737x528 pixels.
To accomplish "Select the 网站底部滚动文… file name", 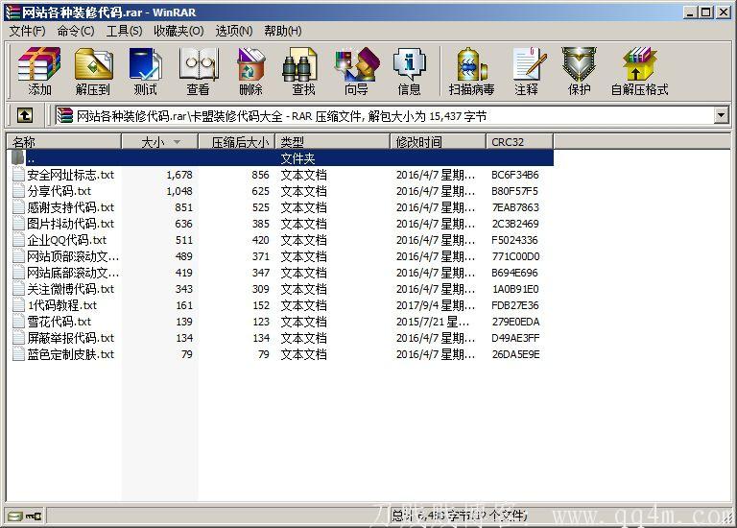I will point(73,273).
